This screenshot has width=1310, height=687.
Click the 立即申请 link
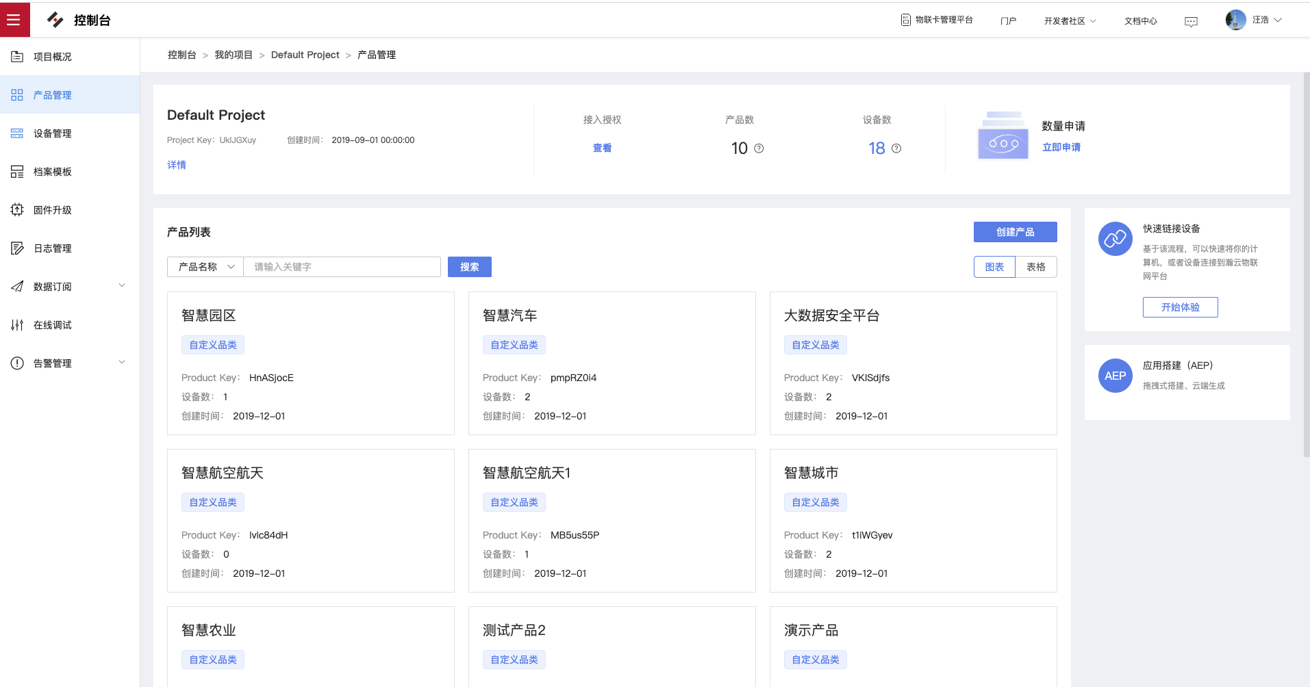coord(1061,147)
